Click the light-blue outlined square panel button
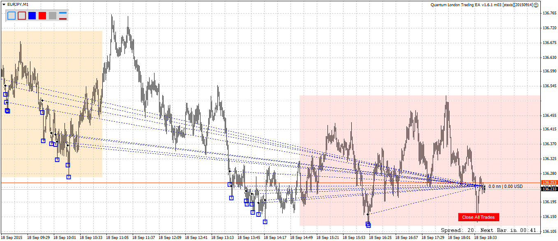558x241 pixels. tap(12, 16)
